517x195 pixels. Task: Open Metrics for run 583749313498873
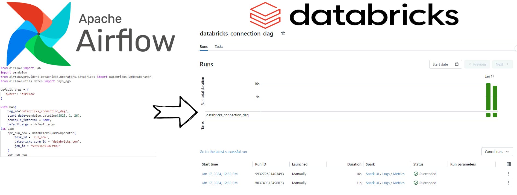click(399, 183)
